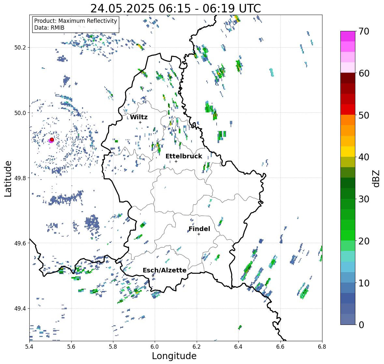Click the Latitude axis label
This screenshot has width=384, height=364.
tap(8, 179)
